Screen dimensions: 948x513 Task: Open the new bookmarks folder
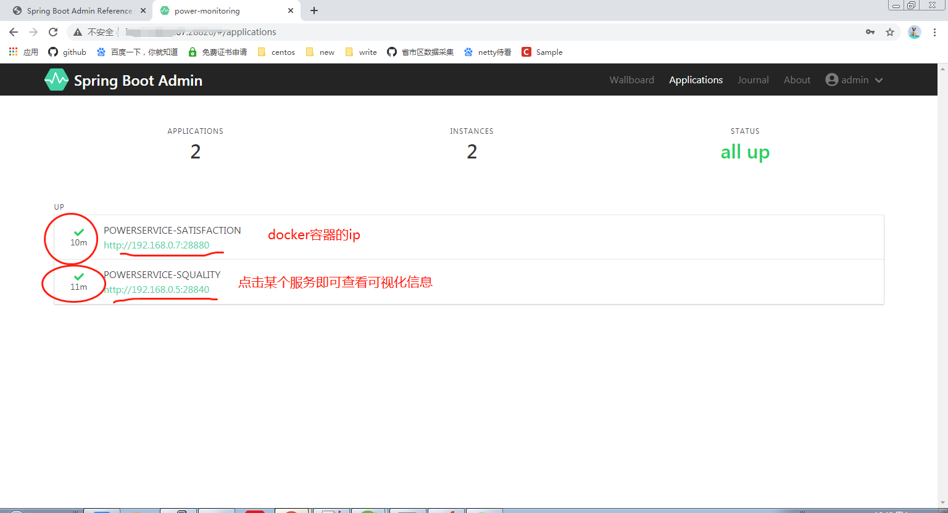tap(320, 52)
